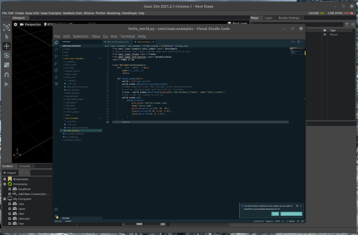
Task: Switch to Console tab in Isaac Sim
Action: (24, 166)
